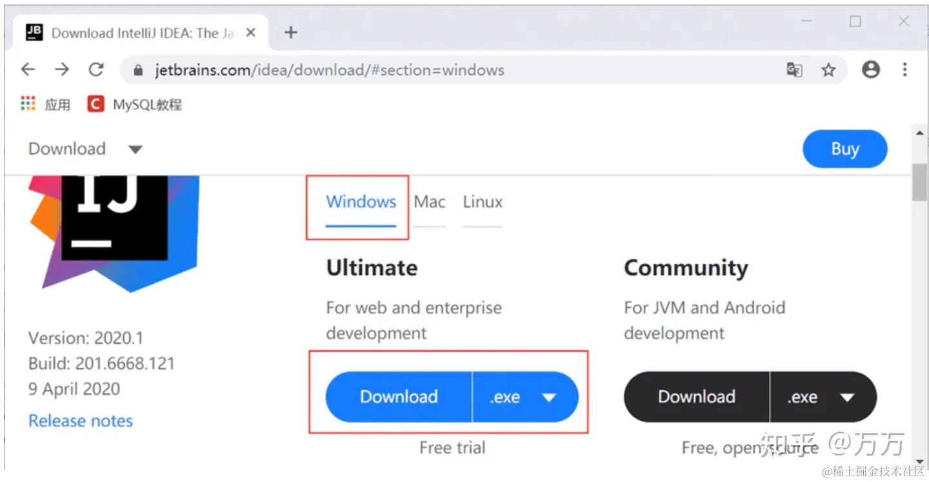The height and width of the screenshot is (482, 929).
Task: Click the site lock icon in the address bar
Action: 137,70
